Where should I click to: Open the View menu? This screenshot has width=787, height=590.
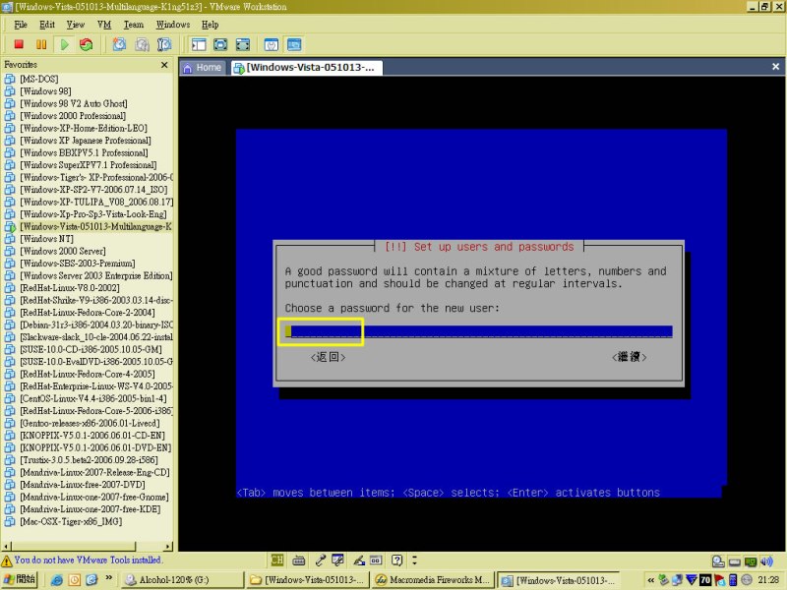(76, 25)
